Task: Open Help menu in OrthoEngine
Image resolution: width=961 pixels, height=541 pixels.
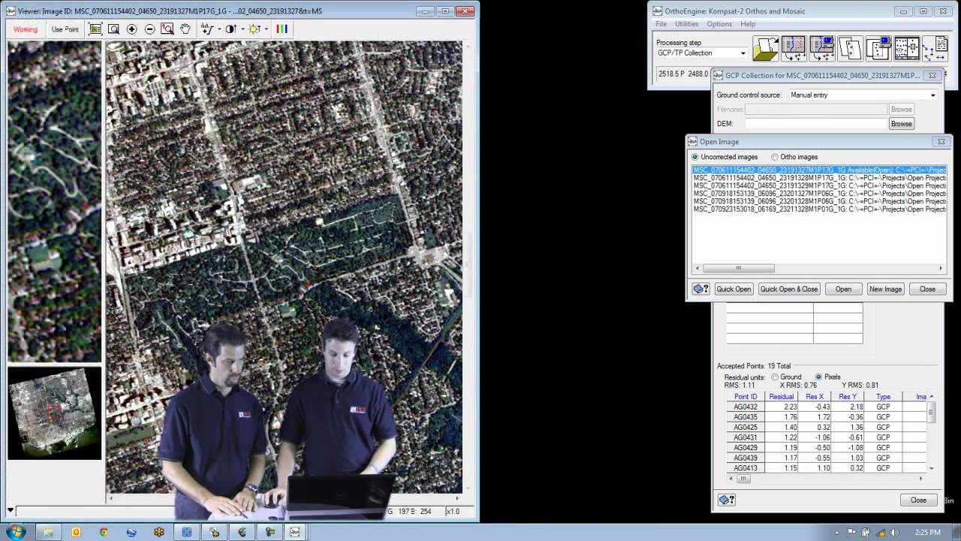Action: (748, 24)
